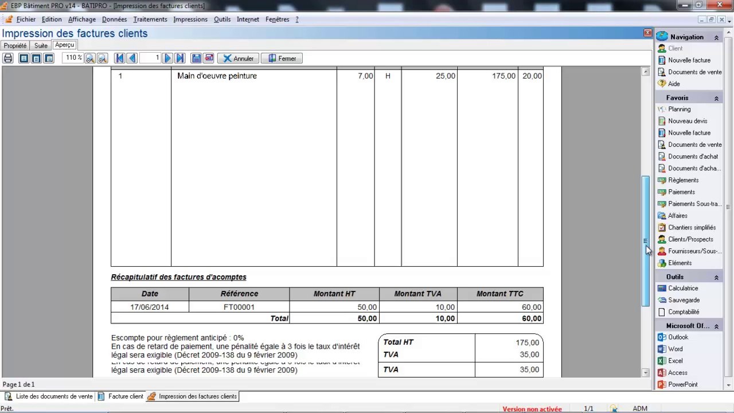Zoom in using the plus magnifier icon
The image size is (734, 413).
pyautogui.click(x=102, y=59)
